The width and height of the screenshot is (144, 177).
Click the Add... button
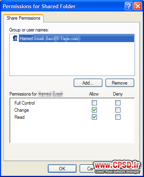tap(88, 83)
